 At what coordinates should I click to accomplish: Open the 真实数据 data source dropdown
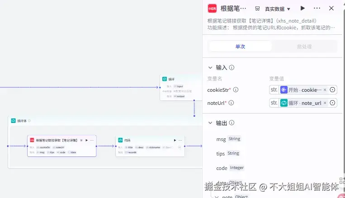[278, 9]
